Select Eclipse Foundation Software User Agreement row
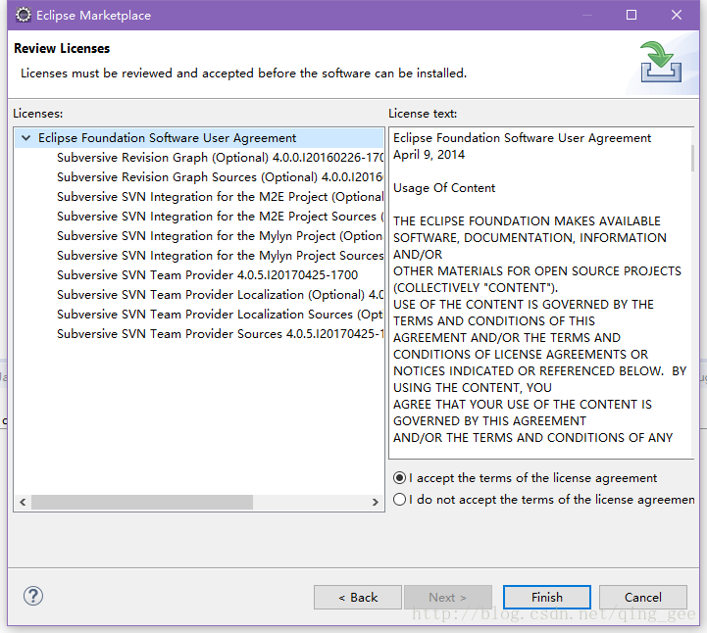The image size is (707, 633). (199, 138)
